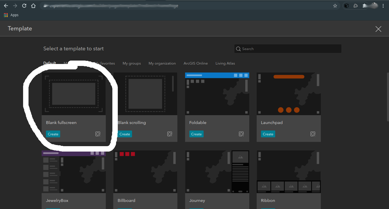Open Chrome's three-dot menu
389x209 pixels.
[x=383, y=6]
